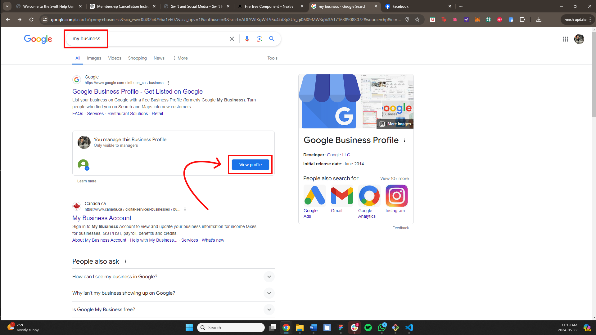Screen dimensions: 596x335
Task: Click inside the Google search input field
Action: [x=149, y=39]
